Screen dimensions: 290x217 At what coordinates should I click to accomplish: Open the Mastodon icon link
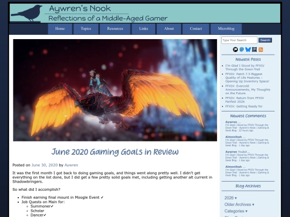242,49
